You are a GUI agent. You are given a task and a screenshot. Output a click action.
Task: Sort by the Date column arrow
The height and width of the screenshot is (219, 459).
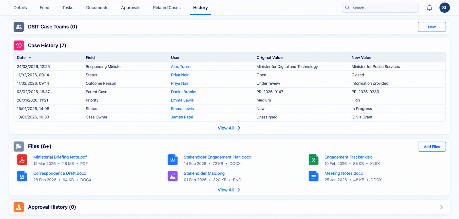click(x=30, y=58)
